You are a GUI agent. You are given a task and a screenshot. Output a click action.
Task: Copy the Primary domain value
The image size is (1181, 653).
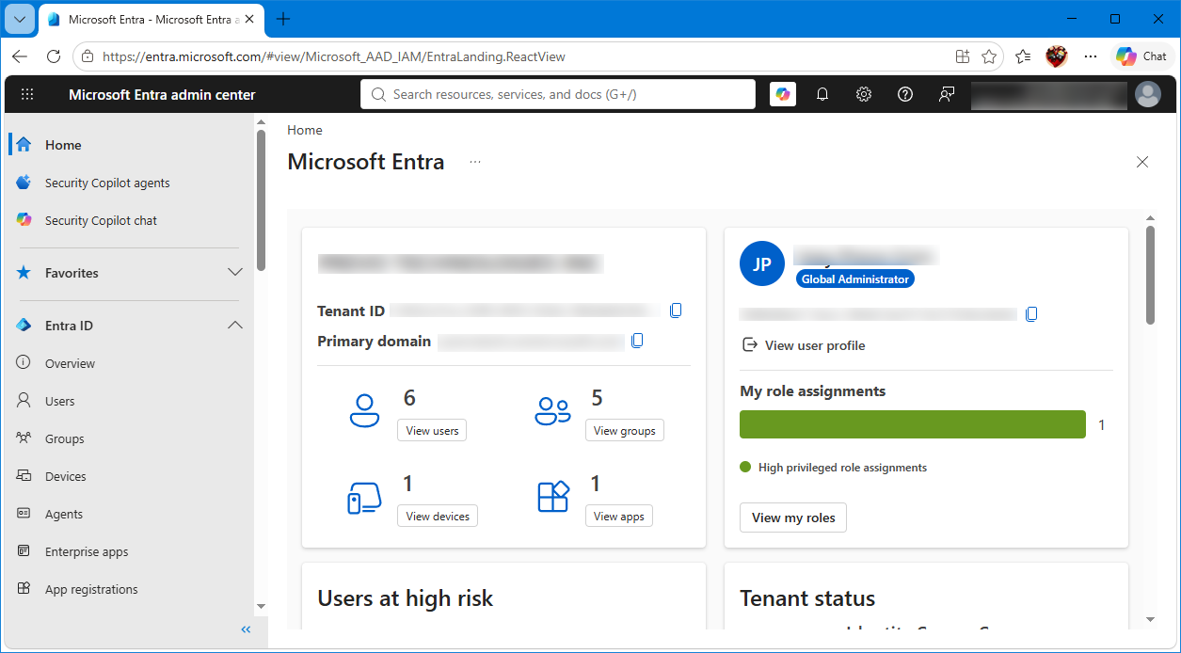[x=638, y=341]
